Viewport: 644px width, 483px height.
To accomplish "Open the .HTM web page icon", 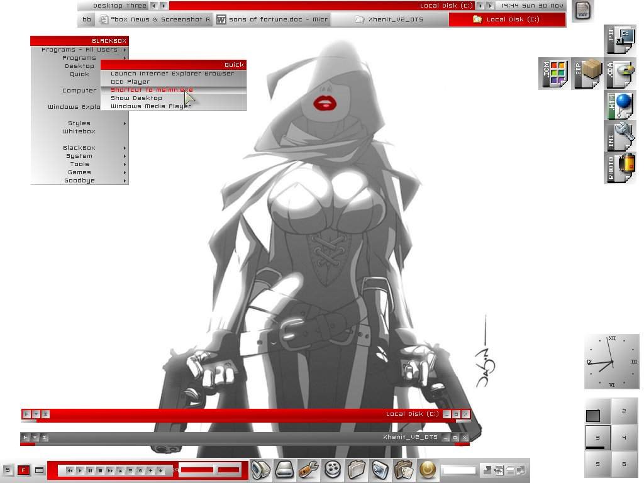I will (620, 106).
